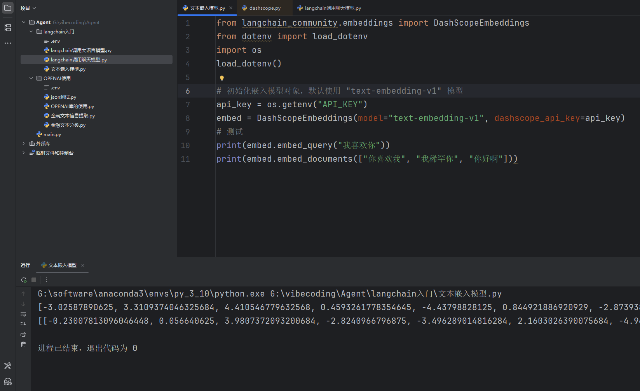Open json测试.py in the project tree
Screen dimensions: 640x391
click(x=63, y=97)
